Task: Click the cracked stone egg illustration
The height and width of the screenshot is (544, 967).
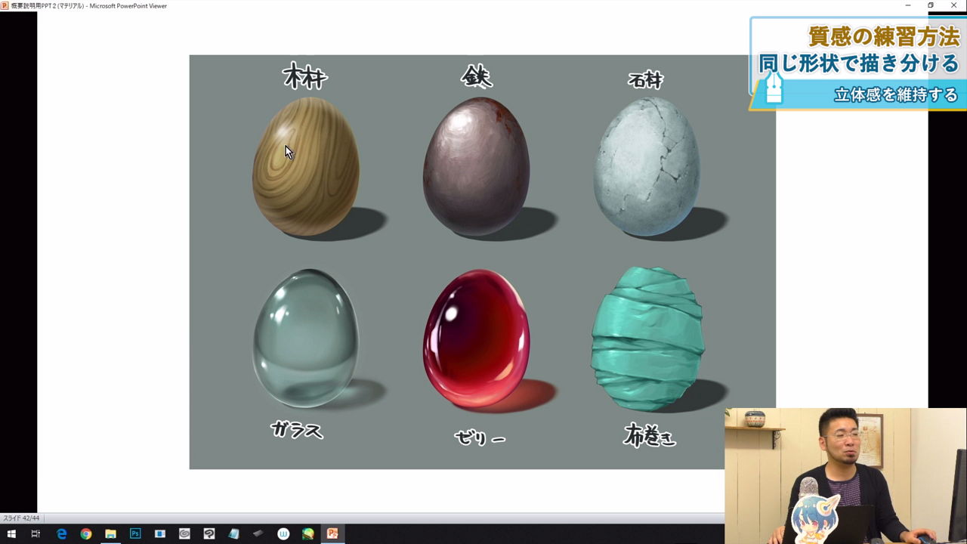Action: (646, 166)
